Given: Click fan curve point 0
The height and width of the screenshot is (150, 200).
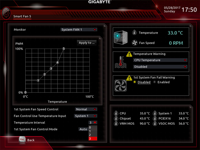Looking at the screenshot, I should pyautogui.click(x=25, y=92).
